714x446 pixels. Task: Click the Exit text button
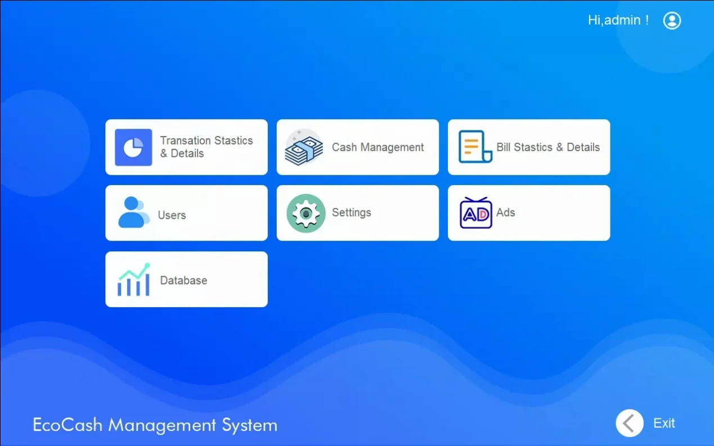[664, 424]
